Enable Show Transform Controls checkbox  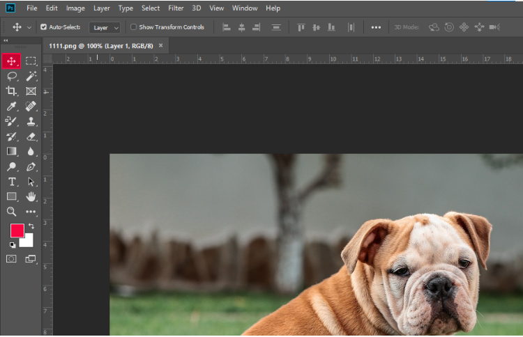134,27
